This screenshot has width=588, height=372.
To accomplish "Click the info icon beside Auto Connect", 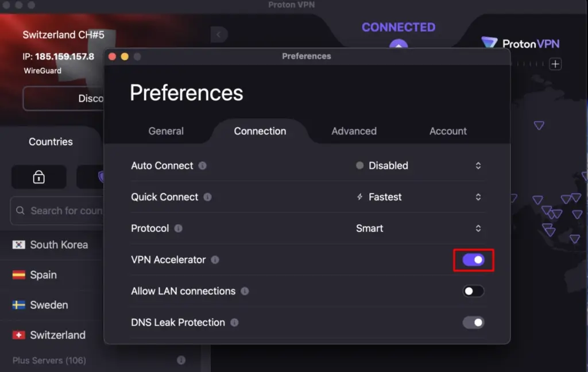I will click(x=203, y=165).
